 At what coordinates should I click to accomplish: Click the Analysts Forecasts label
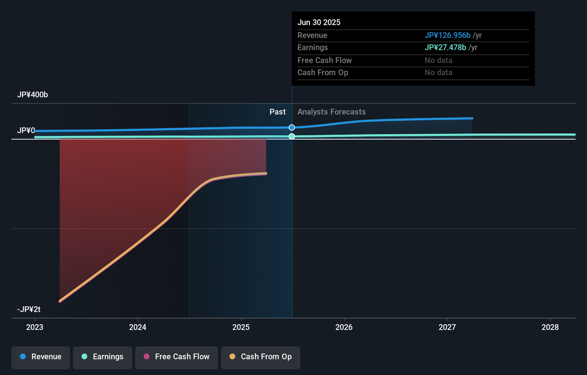tap(331, 112)
